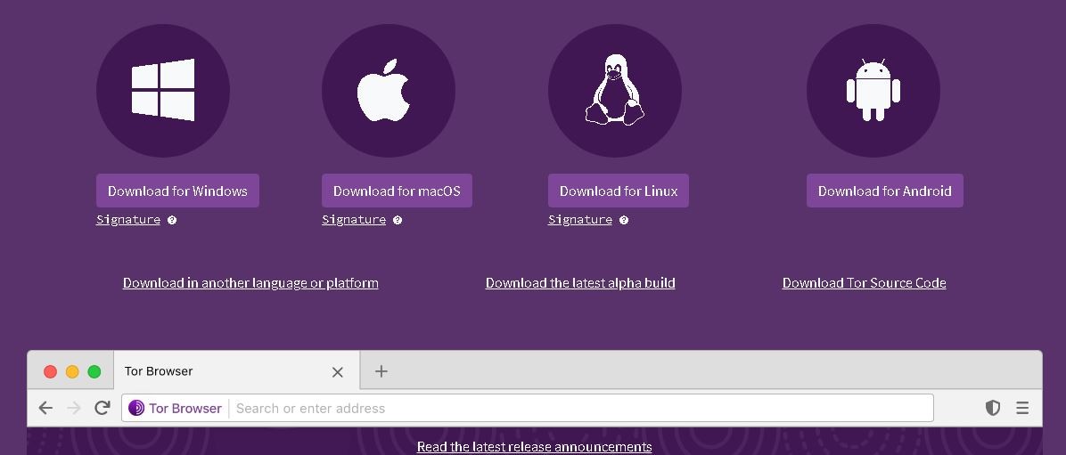This screenshot has width=1066, height=455.
Task: Open Download the latest alpha build link
Action: pos(580,283)
